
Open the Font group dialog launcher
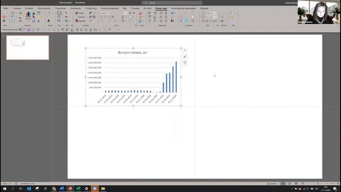tap(136, 26)
